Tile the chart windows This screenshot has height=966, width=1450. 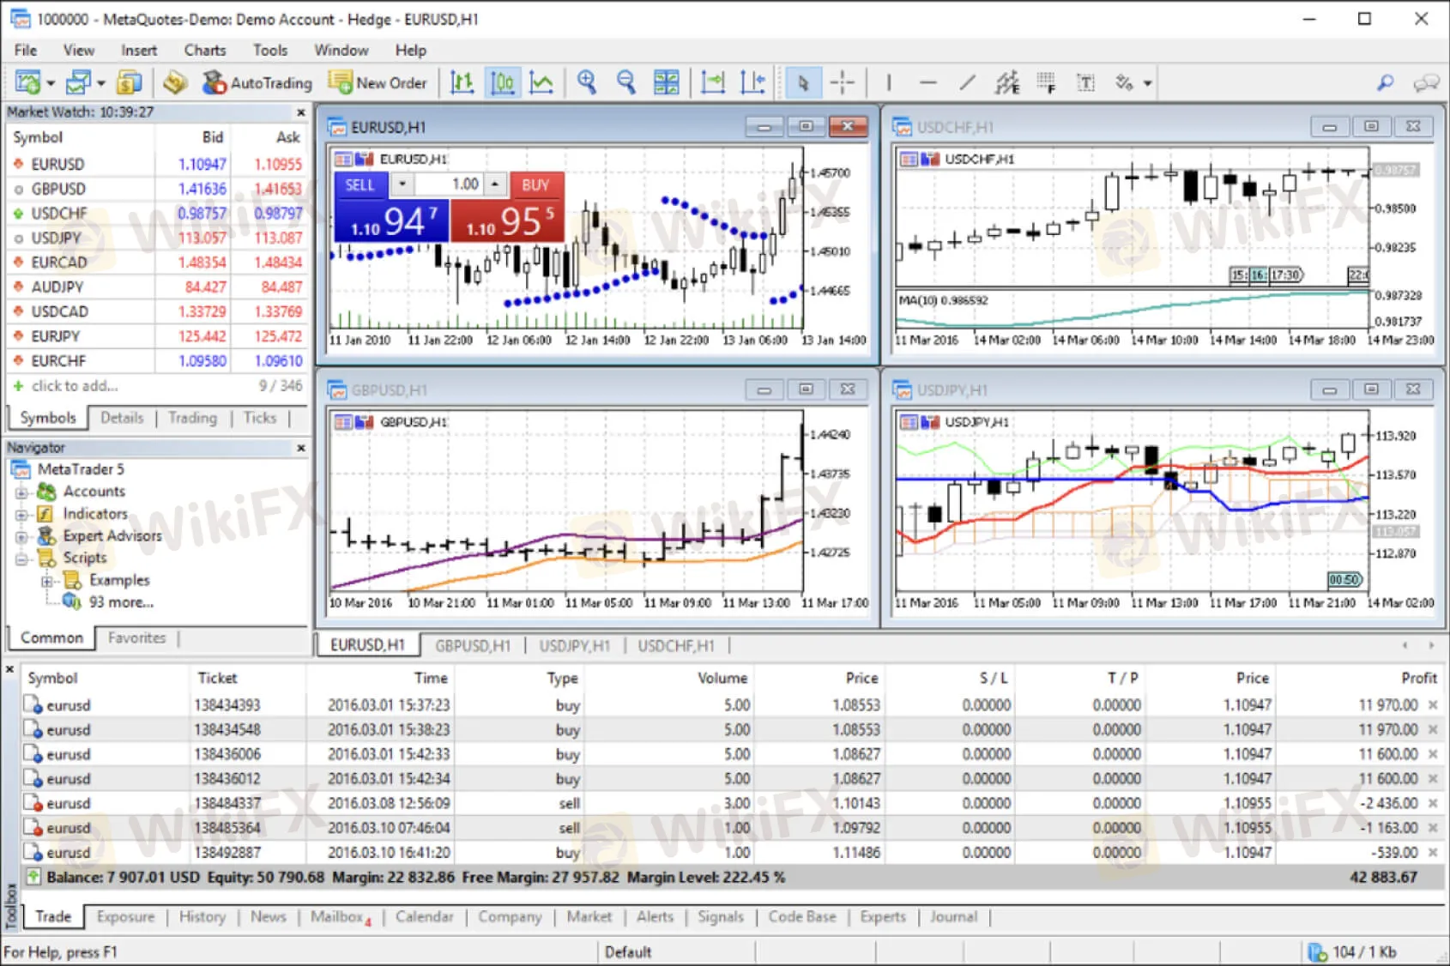coord(667,82)
